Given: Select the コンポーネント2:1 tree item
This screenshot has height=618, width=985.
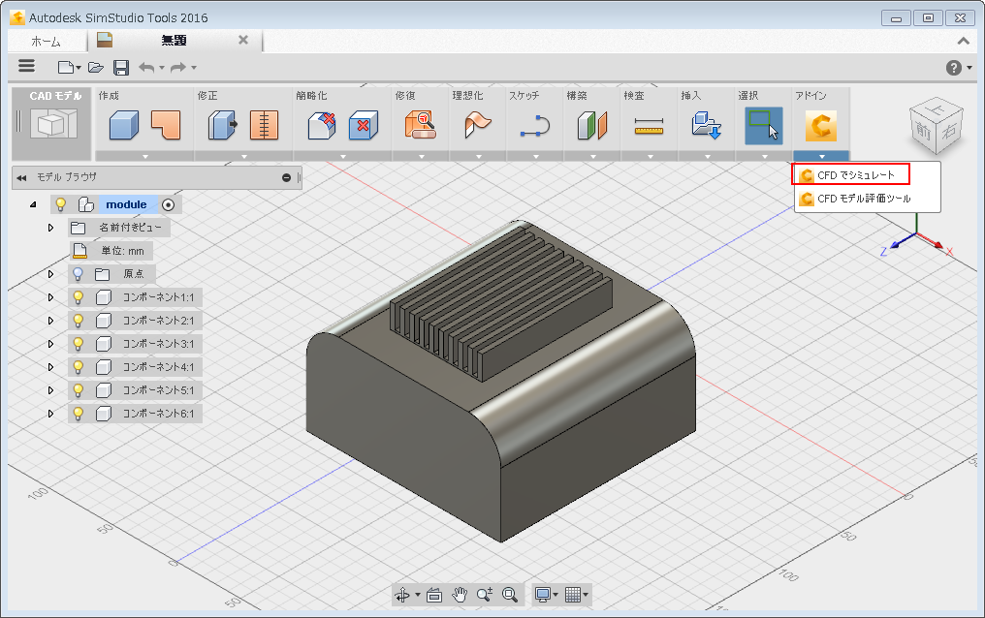Looking at the screenshot, I should [158, 321].
